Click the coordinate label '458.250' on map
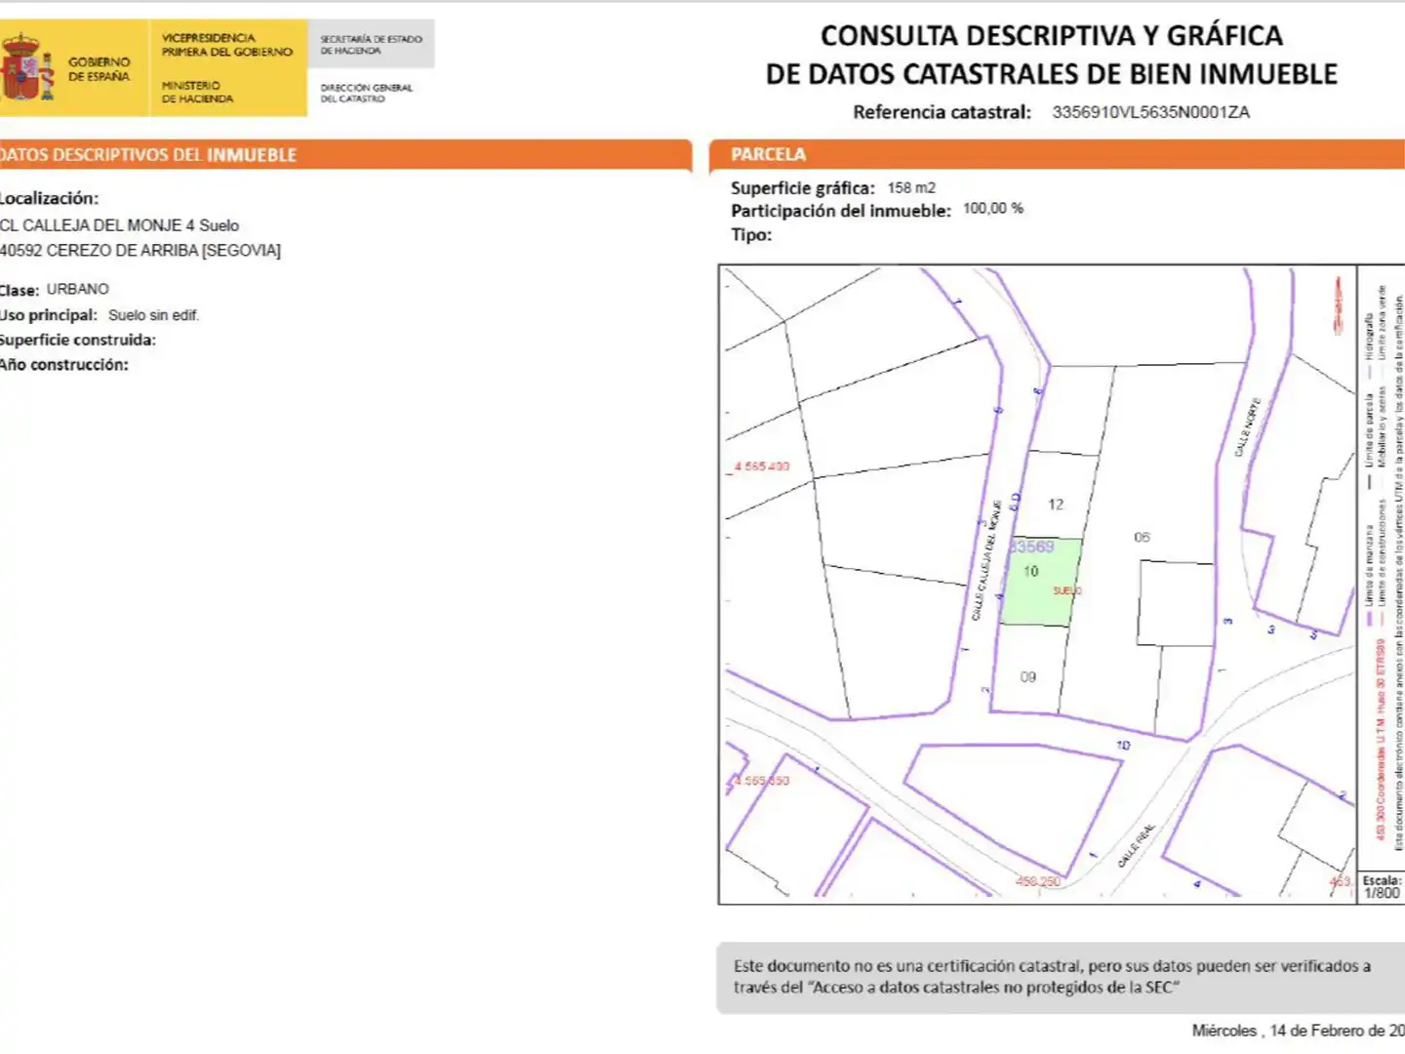This screenshot has width=1405, height=1054. [1038, 881]
